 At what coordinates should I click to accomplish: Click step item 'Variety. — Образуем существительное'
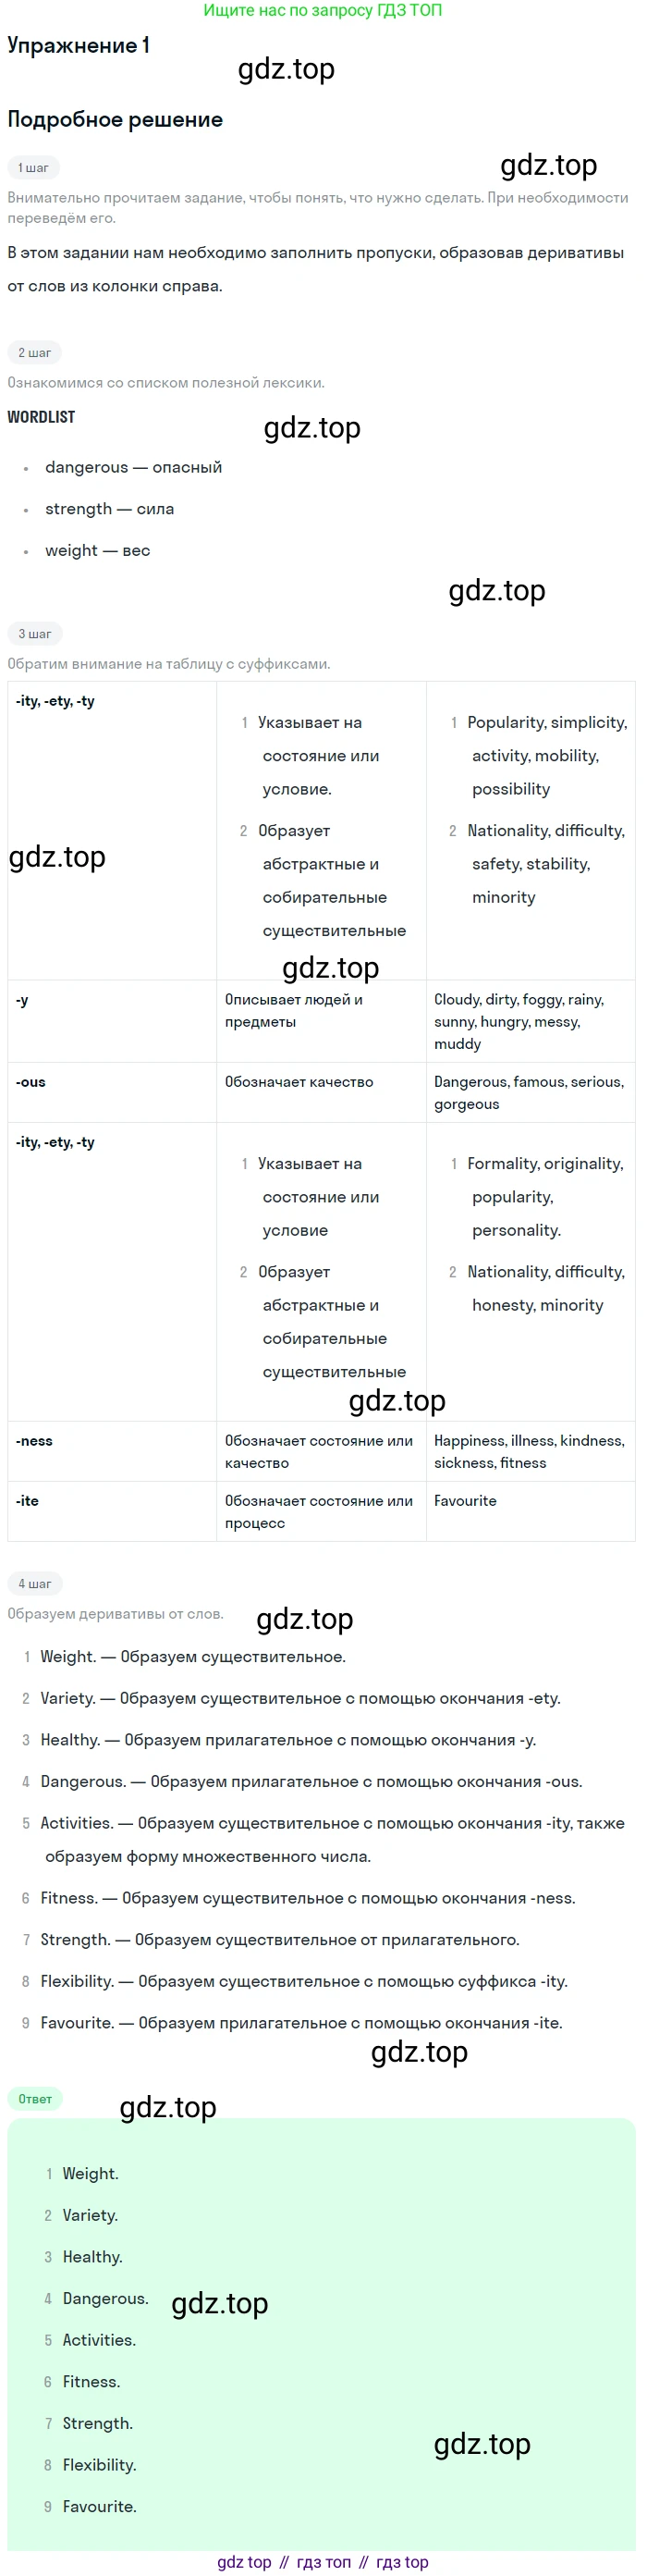pyautogui.click(x=300, y=1698)
